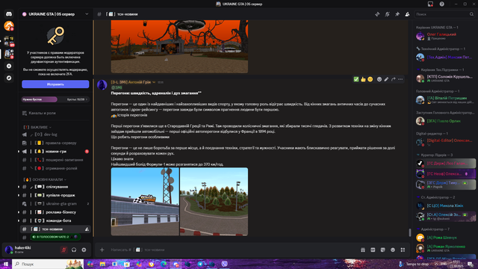Open the спілкування channel
Image resolution: width=478 pixels, height=269 pixels.
[55, 187]
